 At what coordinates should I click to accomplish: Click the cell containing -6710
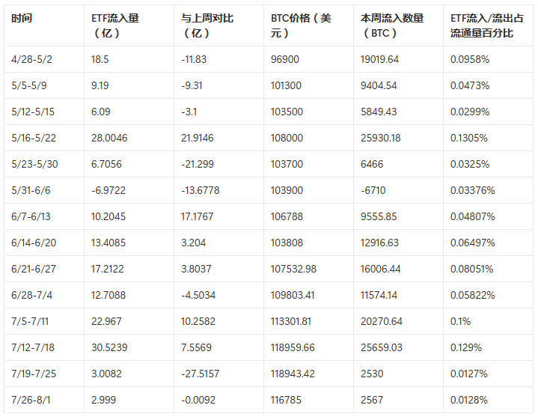374,190
